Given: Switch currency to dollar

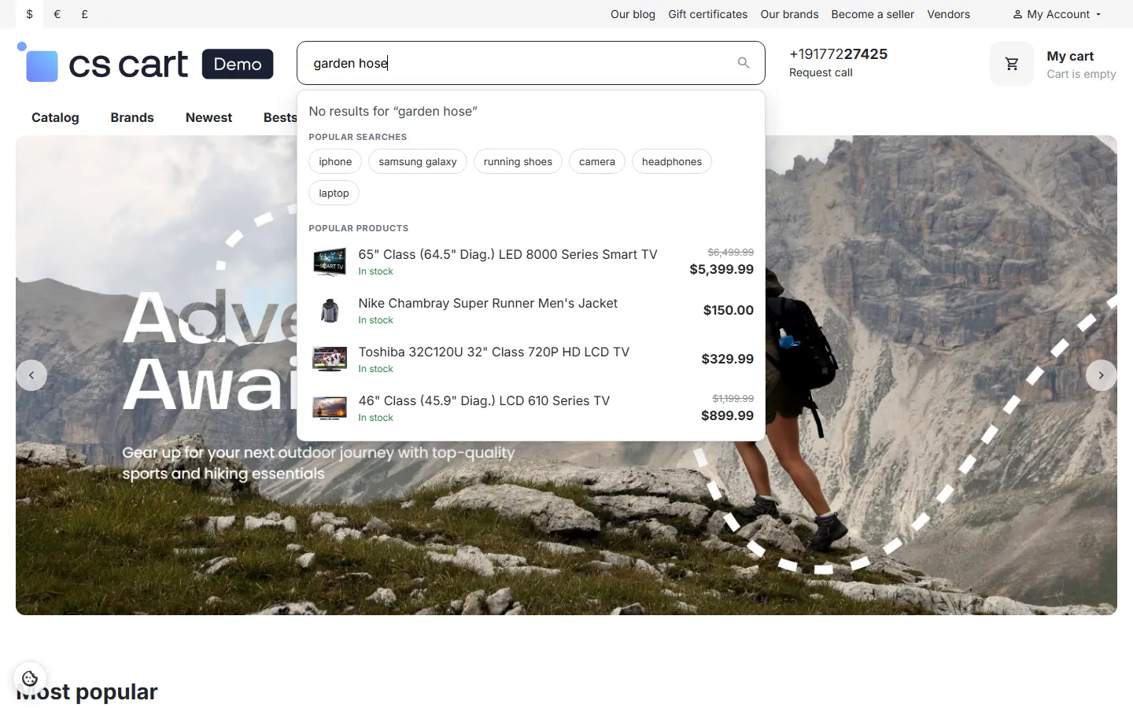Looking at the screenshot, I should (30, 14).
